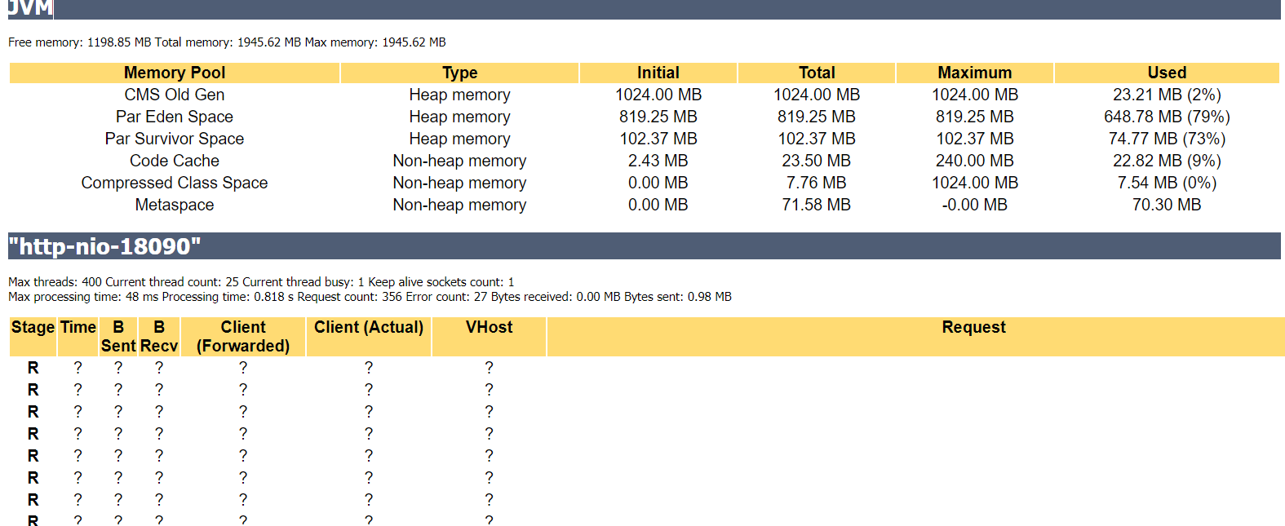Viewport: 1285px width, 526px height.
Task: Click the Memory Pool column header
Action: 174,73
